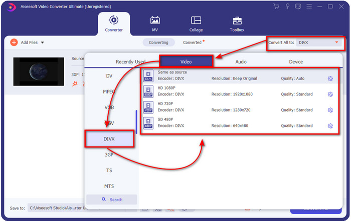Image resolution: width=351 pixels, height=222 pixels.
Task: Choose DIVX in the format list
Action: 109,139
